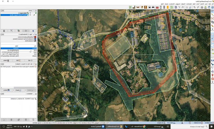Open the Help menu
The height and width of the screenshot is (129, 214).
pyautogui.click(x=162, y=4)
